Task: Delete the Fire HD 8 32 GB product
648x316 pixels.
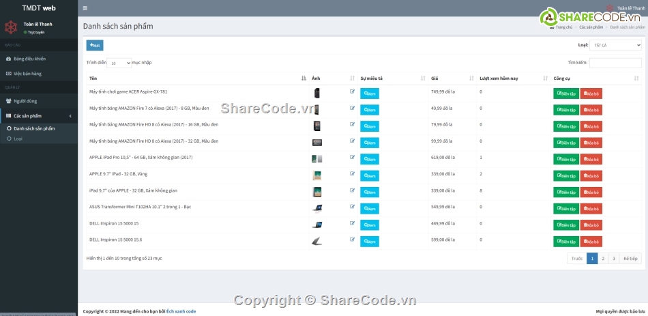Action: (591, 143)
